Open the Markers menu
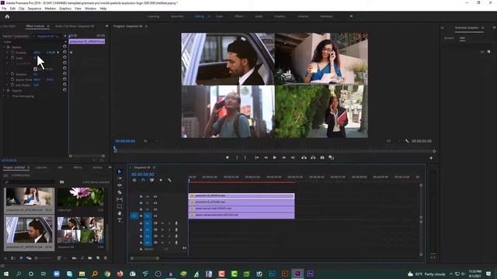 (x=50, y=9)
